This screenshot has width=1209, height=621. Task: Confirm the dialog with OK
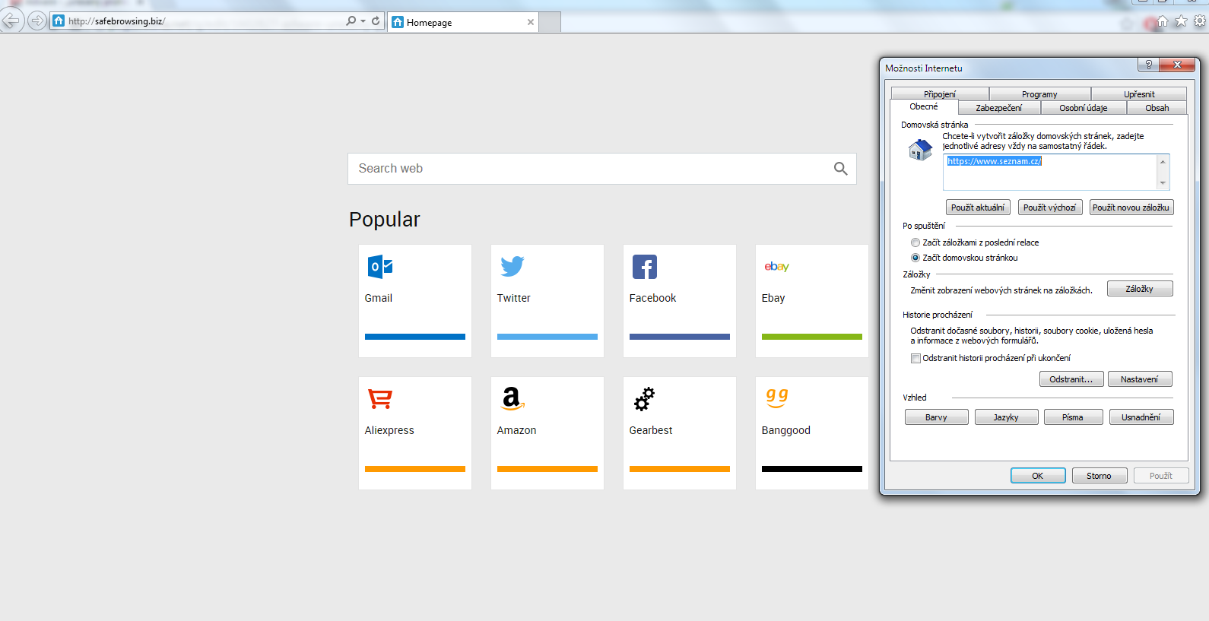click(1038, 476)
